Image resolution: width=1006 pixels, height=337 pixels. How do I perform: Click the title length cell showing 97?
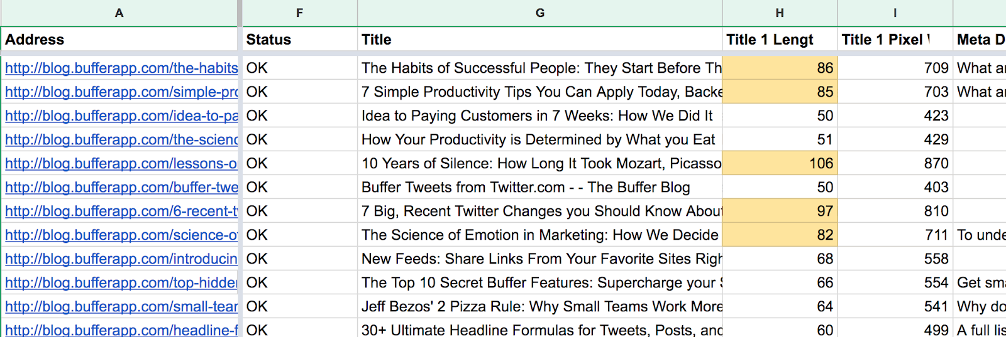click(780, 211)
